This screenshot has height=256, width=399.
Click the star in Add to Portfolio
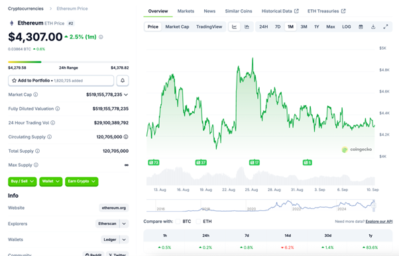pos(15,81)
